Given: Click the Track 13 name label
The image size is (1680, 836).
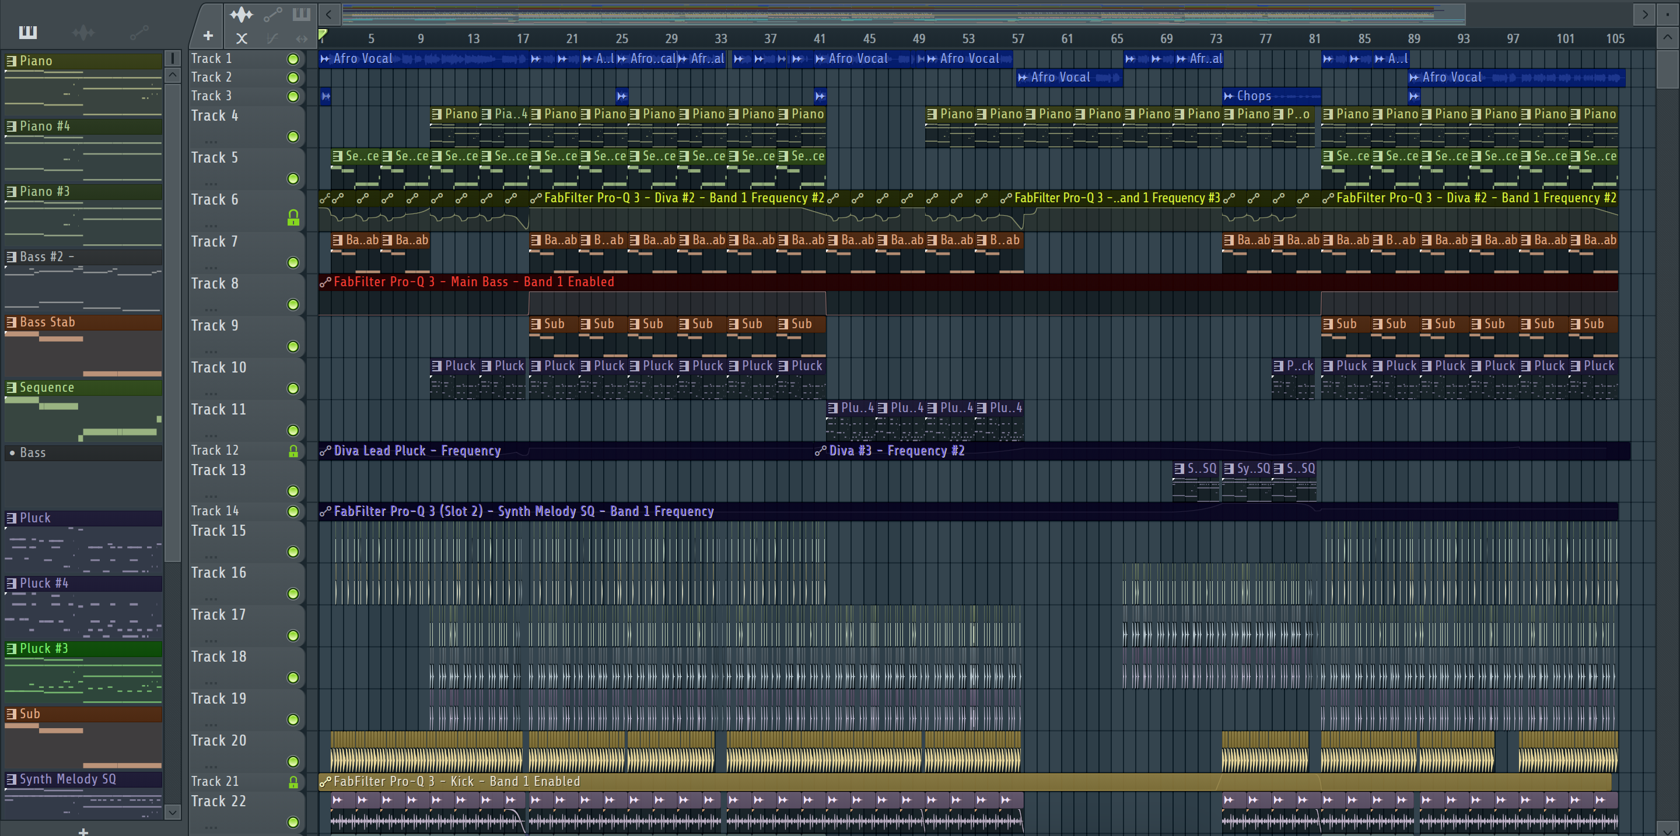Looking at the screenshot, I should point(219,470).
